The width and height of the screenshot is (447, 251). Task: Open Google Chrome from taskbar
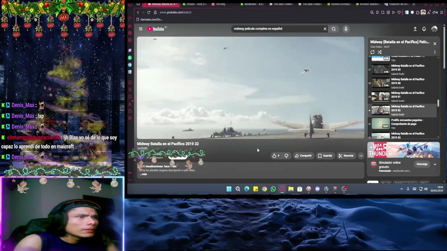click(264, 189)
